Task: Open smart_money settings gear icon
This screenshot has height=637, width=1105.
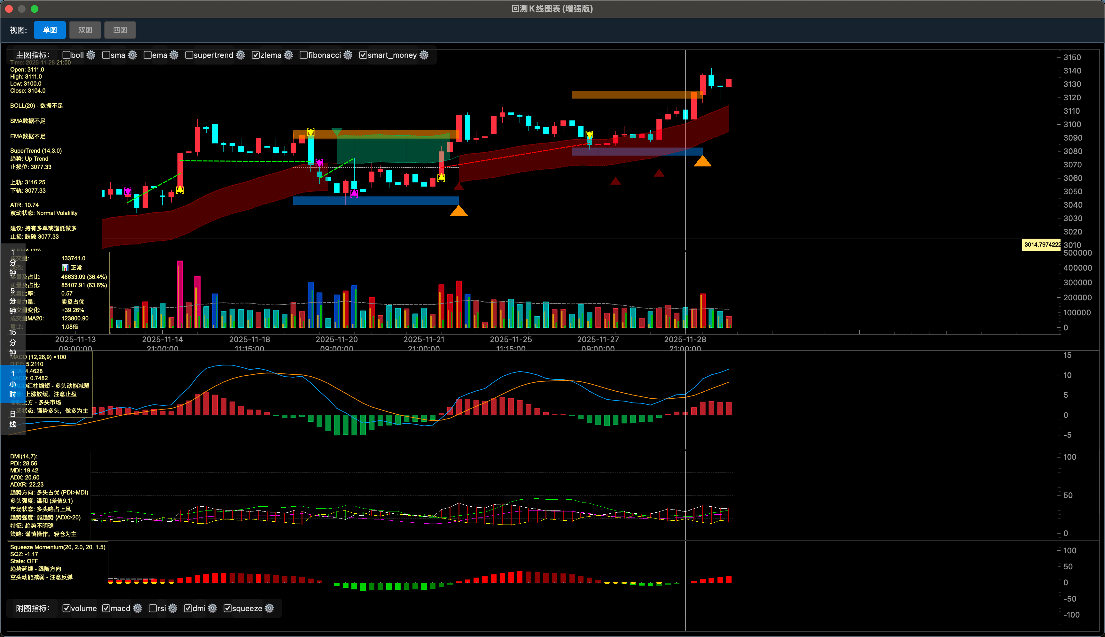Action: click(x=424, y=55)
